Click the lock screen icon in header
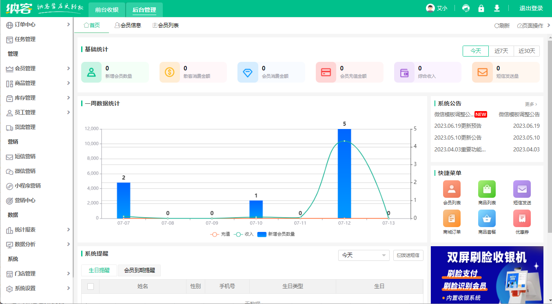This screenshot has width=552, height=304. pos(481,9)
